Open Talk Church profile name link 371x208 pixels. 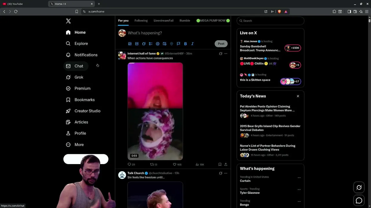136,173
